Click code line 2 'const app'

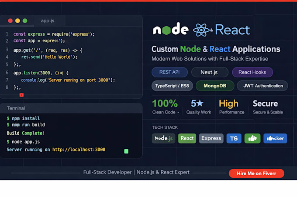39,41
